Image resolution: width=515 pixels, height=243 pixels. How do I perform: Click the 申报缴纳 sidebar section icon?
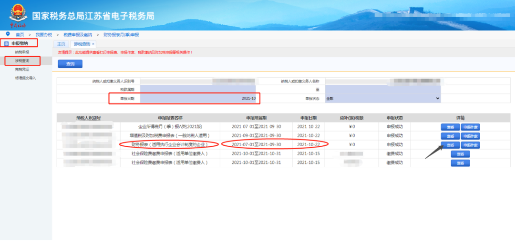7,43
